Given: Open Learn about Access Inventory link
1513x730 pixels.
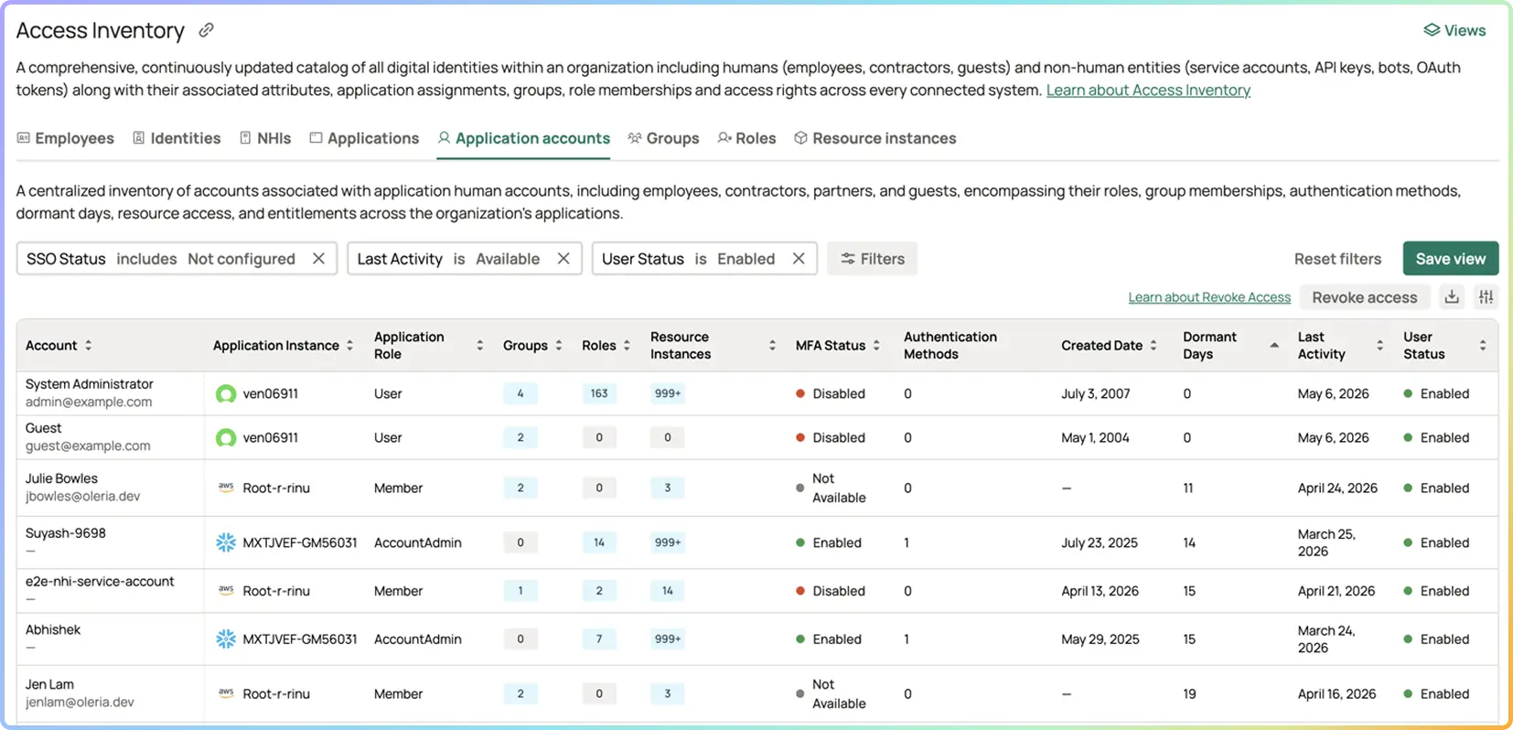Looking at the screenshot, I should point(1148,90).
